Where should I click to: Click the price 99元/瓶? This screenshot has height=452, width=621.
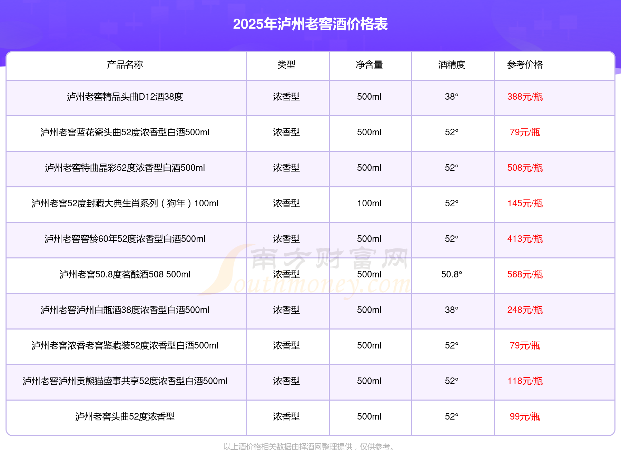525,416
